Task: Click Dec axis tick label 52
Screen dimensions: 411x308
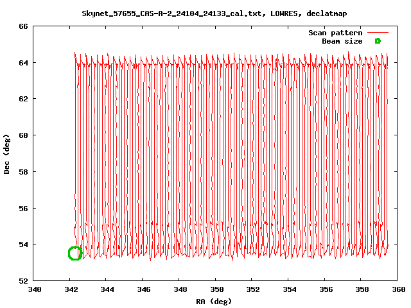Action: [23, 281]
